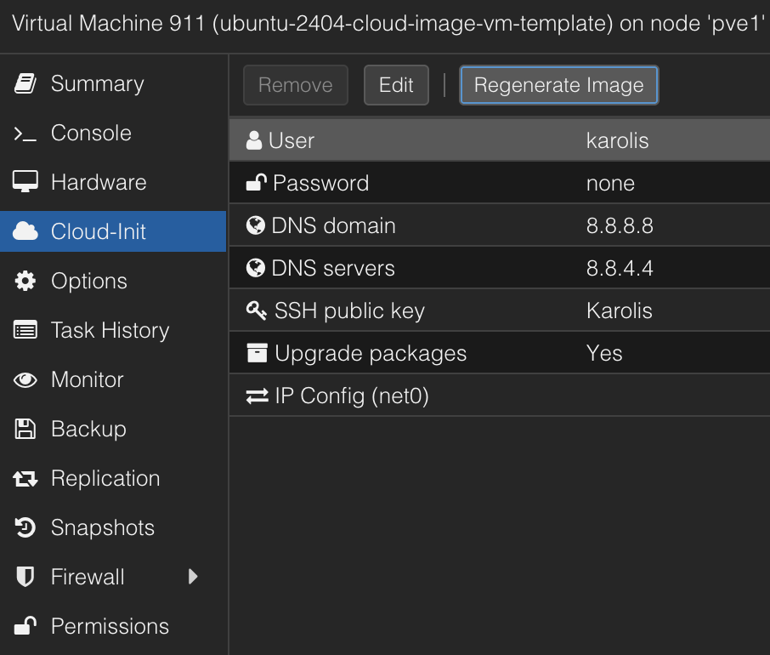The width and height of the screenshot is (770, 655).
Task: Click the Firewall shield icon
Action: tap(25, 577)
